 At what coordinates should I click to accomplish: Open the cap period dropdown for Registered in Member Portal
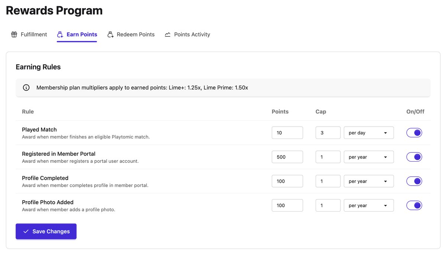(x=369, y=157)
